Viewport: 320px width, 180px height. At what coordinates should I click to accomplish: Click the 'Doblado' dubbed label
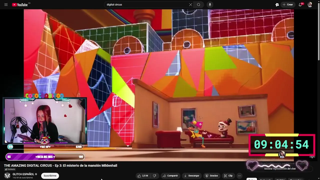click(10, 169)
